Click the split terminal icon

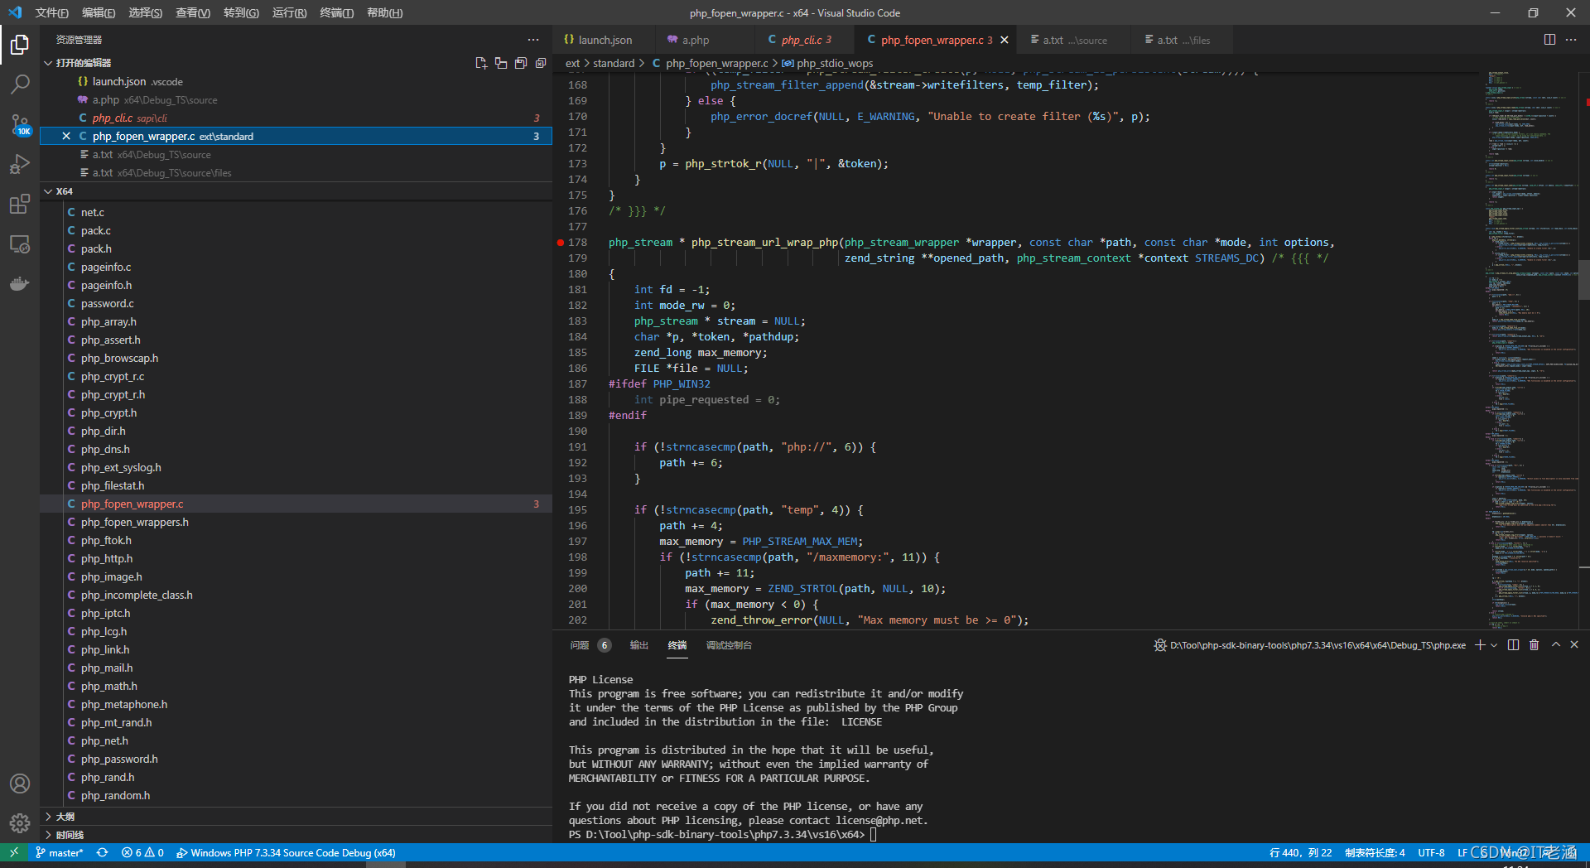1513,645
